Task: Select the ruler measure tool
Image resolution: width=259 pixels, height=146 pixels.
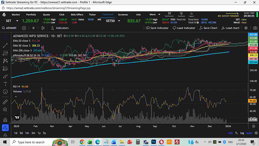Action: click(5, 102)
